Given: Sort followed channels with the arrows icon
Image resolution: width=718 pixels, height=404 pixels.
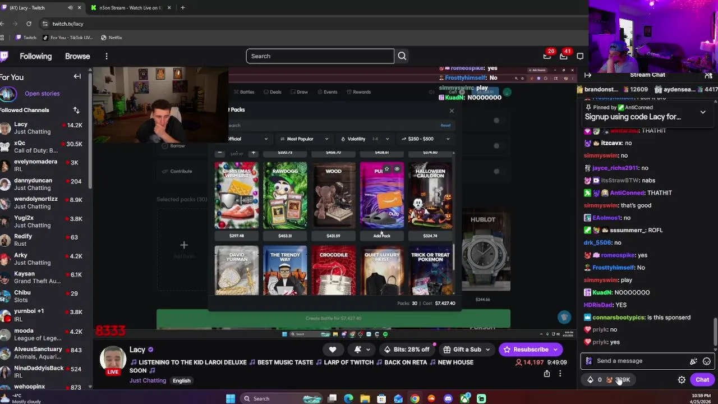Looking at the screenshot, I should 76,110.
